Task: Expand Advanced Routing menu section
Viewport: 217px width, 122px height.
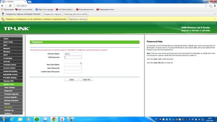Action: (11, 71)
